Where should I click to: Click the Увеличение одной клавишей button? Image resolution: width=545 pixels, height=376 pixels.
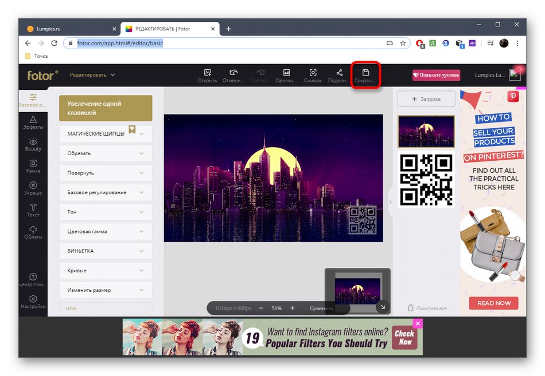pyautogui.click(x=106, y=108)
